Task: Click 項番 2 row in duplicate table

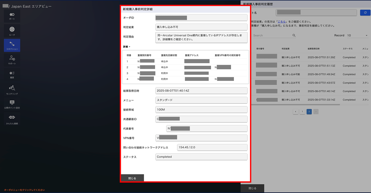Action: tap(186, 67)
